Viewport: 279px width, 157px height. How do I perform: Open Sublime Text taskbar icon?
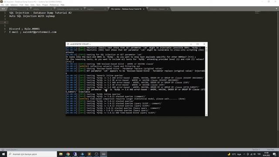89,154
